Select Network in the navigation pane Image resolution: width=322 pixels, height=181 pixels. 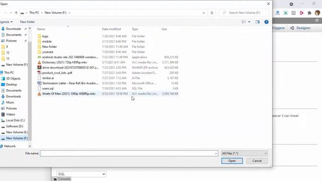[10, 146]
